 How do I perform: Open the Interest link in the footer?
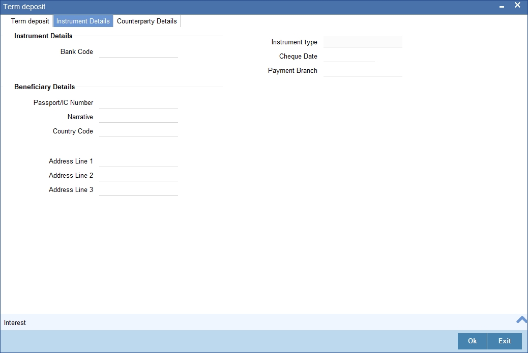coord(15,322)
